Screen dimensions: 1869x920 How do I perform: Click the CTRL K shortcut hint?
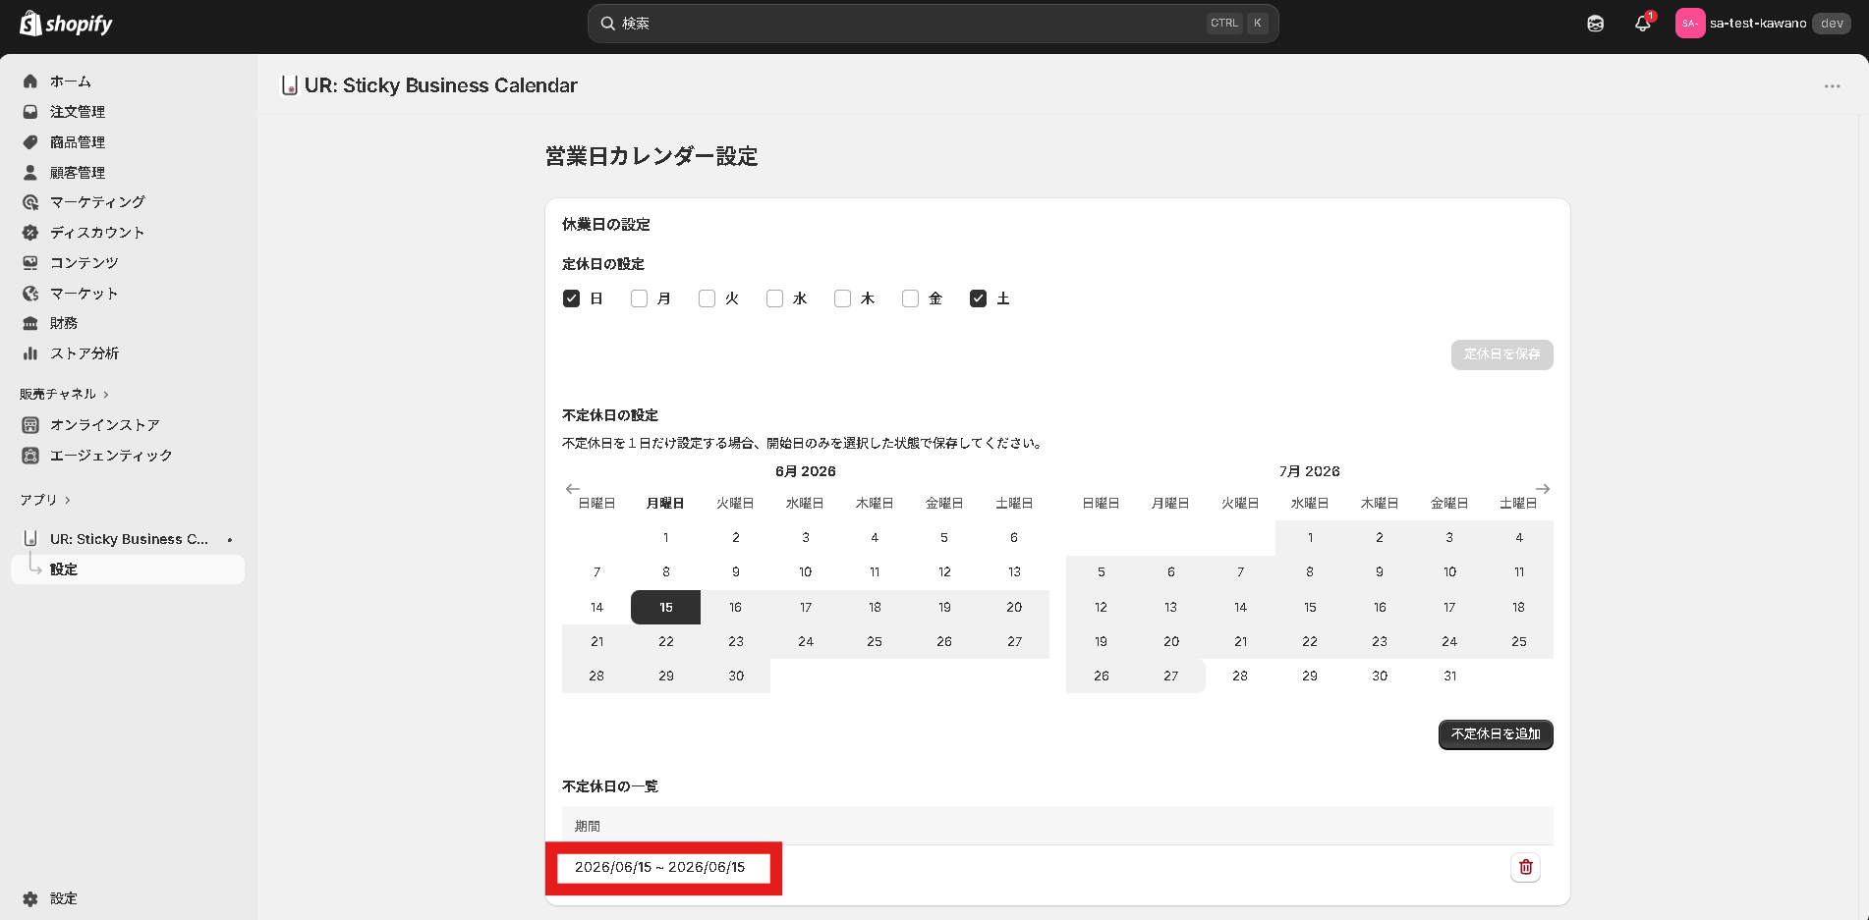tap(1237, 24)
